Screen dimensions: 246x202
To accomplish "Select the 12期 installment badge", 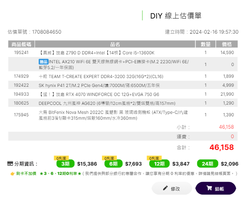I will click(x=159, y=164).
